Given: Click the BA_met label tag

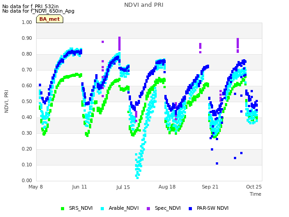Looking at the screenshot, I should tap(50, 19).
